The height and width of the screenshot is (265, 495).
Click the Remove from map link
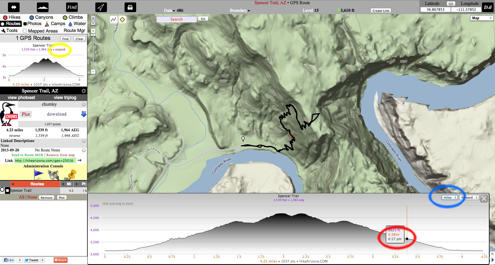coord(60,155)
